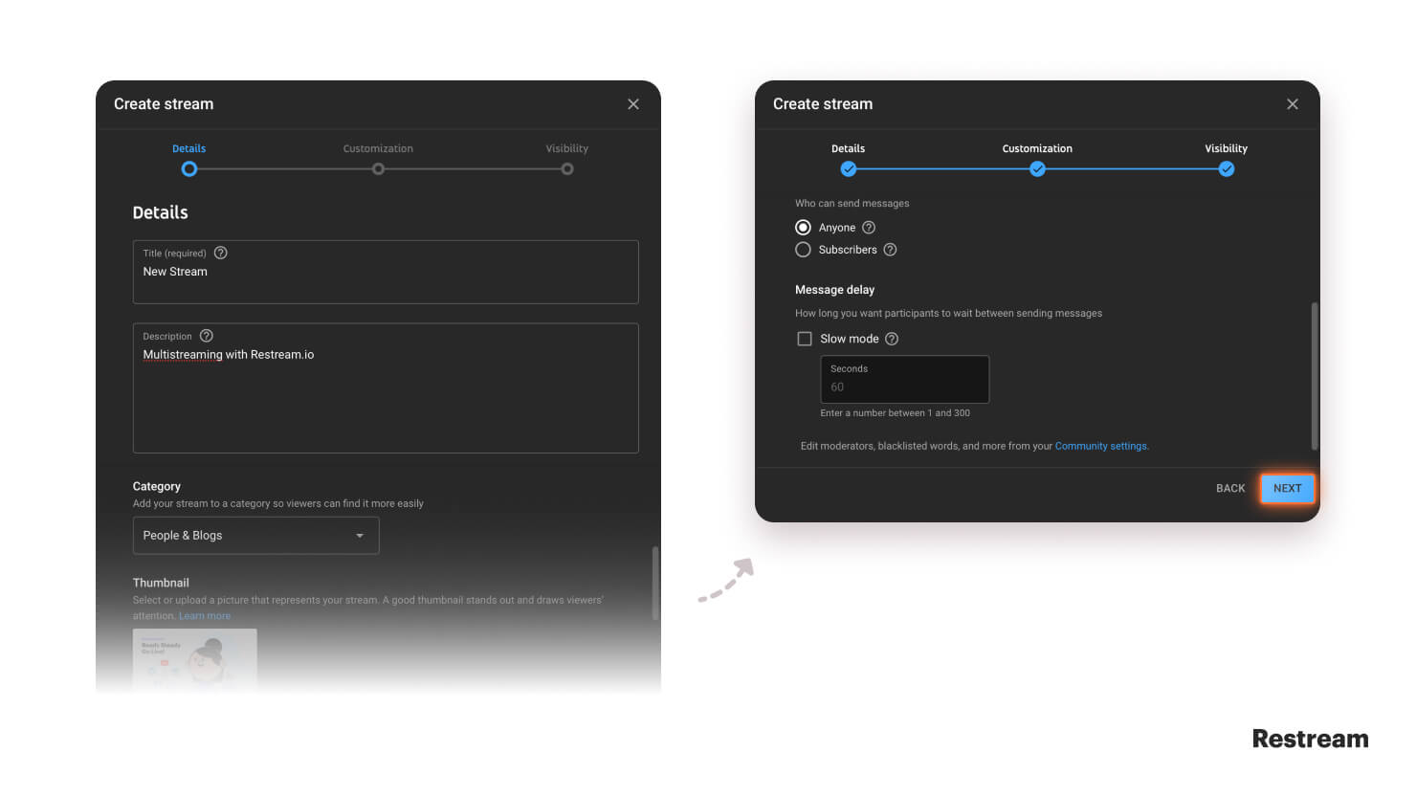Click 'Enter a number between 1 and 300' hint
The width and height of the screenshot is (1416, 796).
(896, 413)
